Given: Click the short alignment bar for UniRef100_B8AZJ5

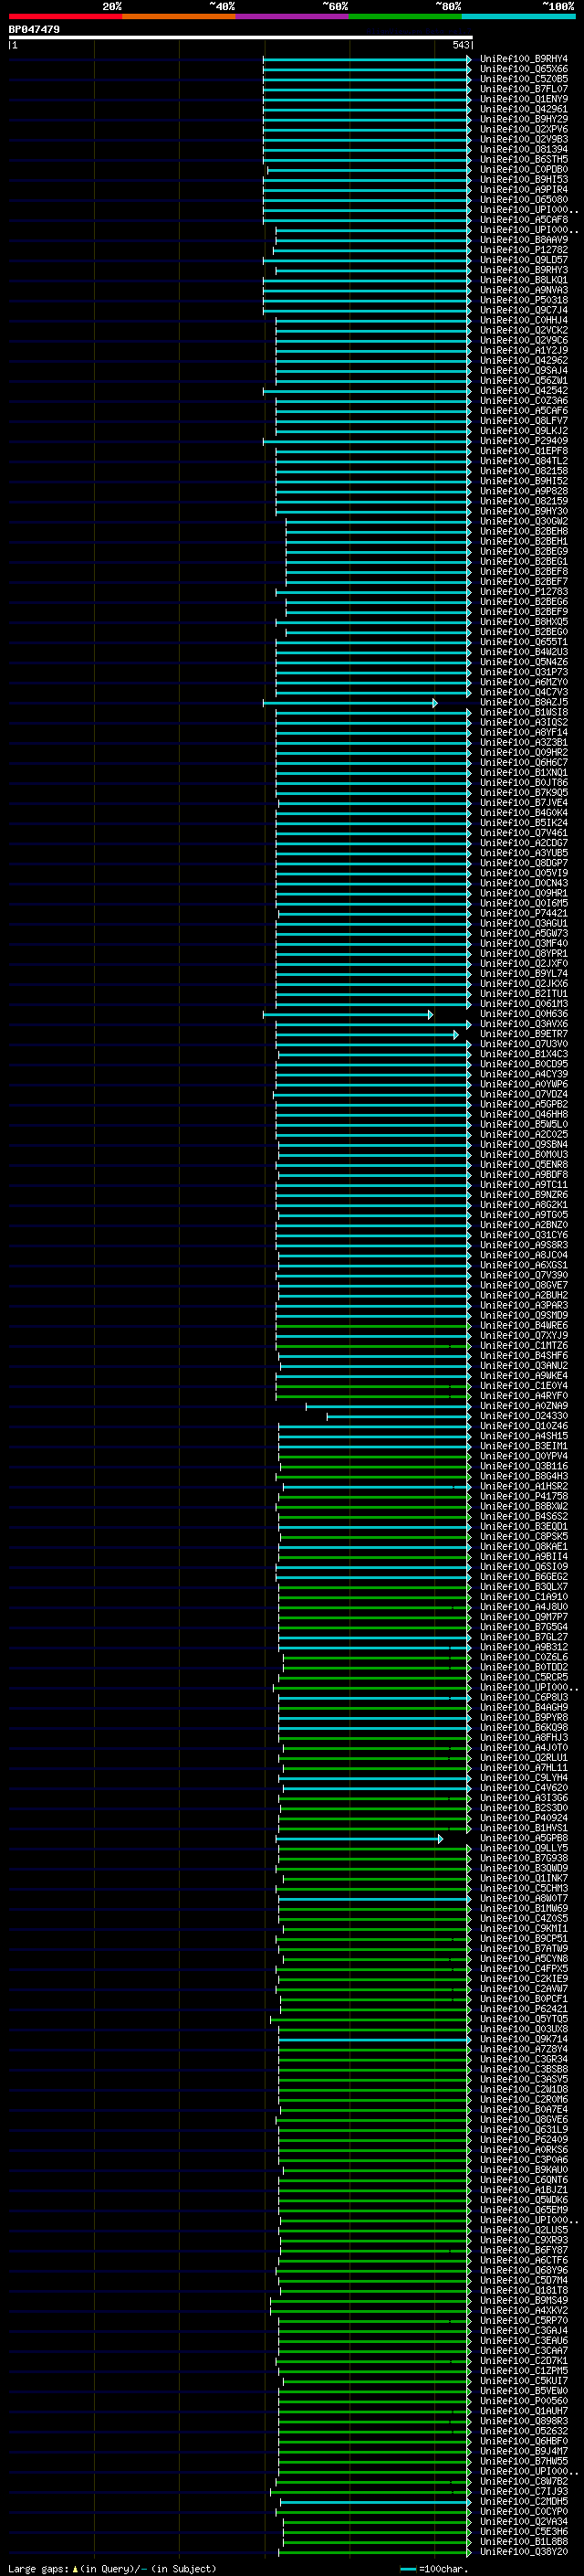Looking at the screenshot, I should click(x=350, y=703).
